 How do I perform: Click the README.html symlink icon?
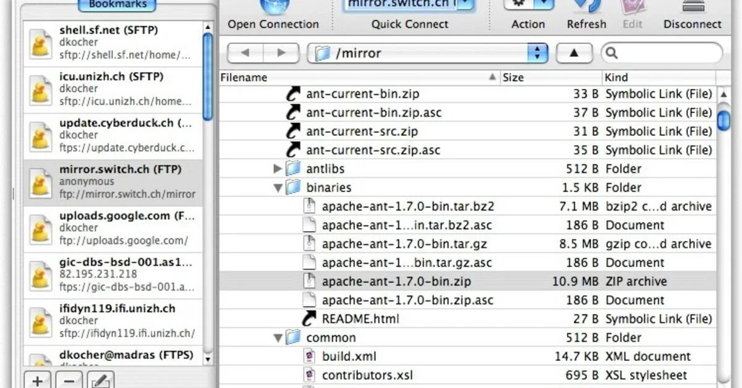(x=309, y=319)
